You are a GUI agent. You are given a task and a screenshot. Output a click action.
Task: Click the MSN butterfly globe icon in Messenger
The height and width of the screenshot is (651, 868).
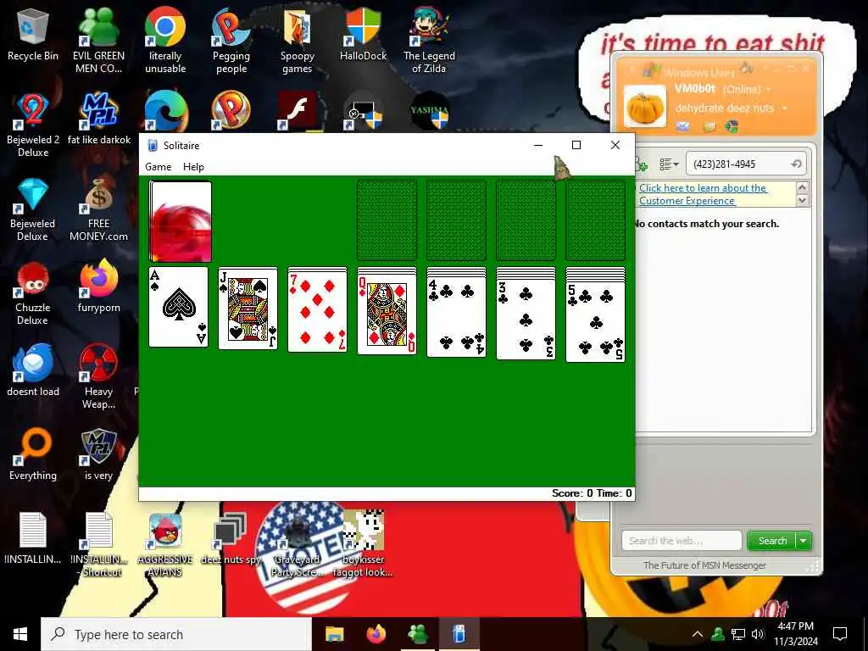[x=732, y=127]
